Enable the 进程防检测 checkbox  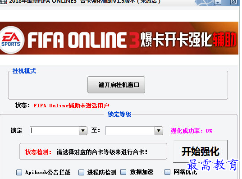point(81,172)
